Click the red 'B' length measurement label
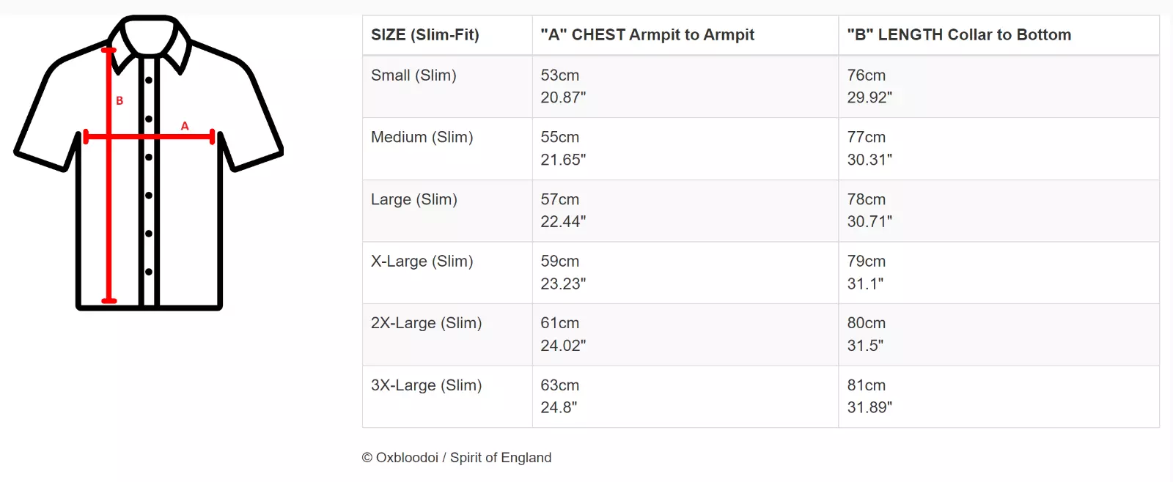 (119, 100)
